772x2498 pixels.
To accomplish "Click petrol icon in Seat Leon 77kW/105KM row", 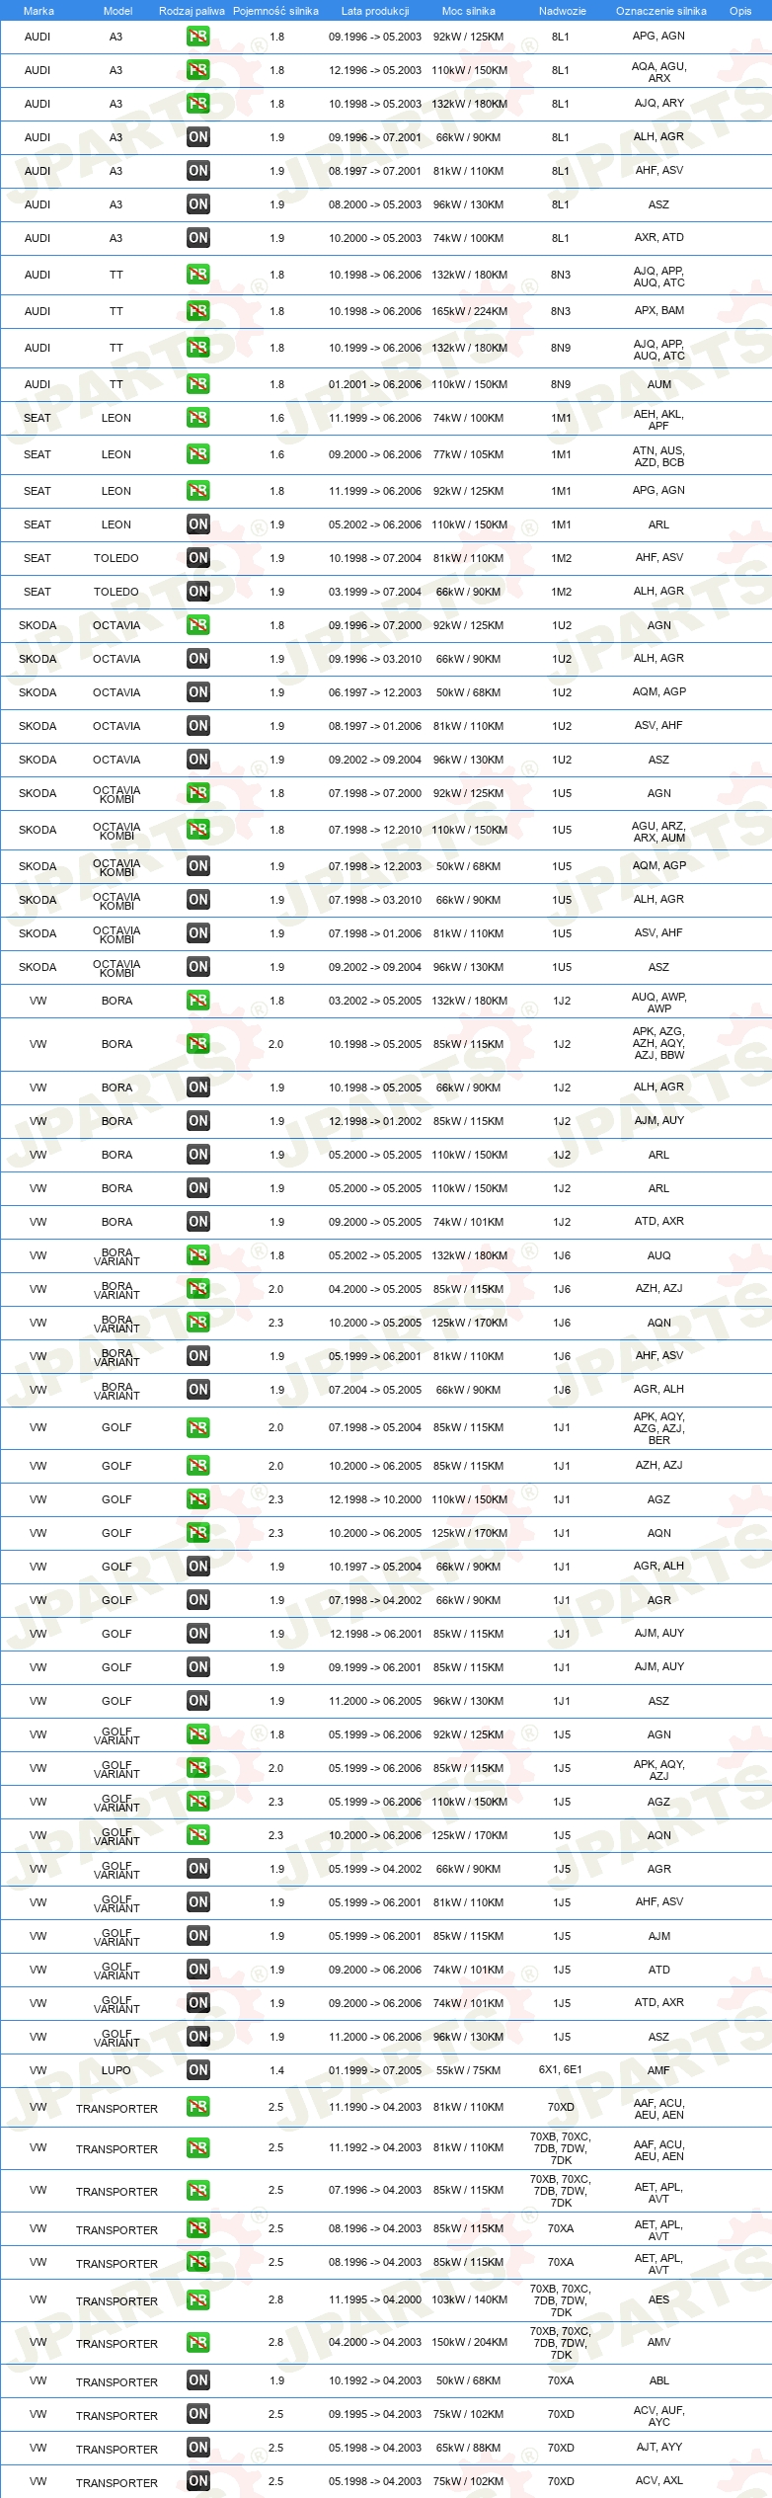I will [x=198, y=454].
